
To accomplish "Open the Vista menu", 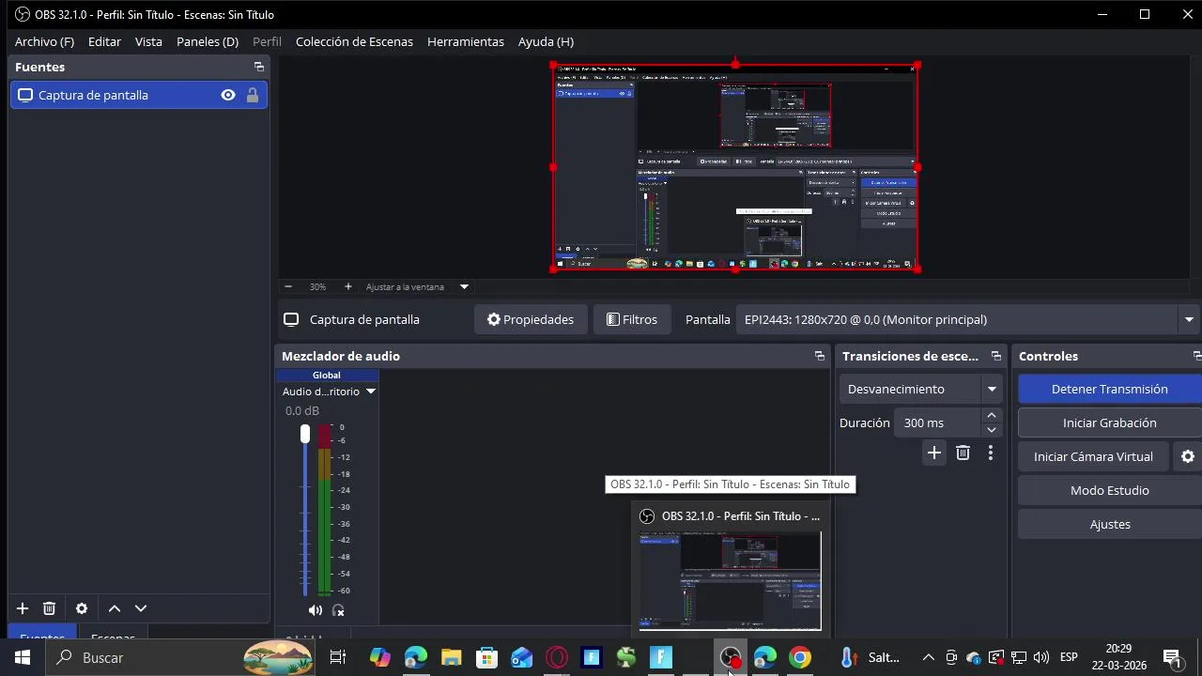I will click(x=148, y=41).
